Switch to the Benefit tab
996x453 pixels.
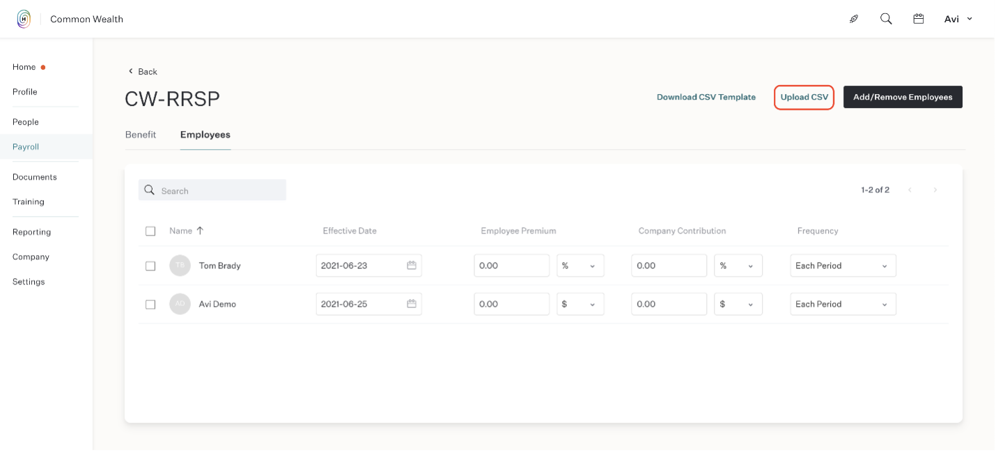[x=141, y=135]
